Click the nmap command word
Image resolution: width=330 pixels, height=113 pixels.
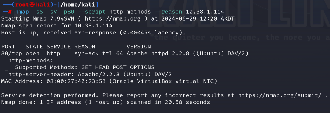tap(22, 12)
